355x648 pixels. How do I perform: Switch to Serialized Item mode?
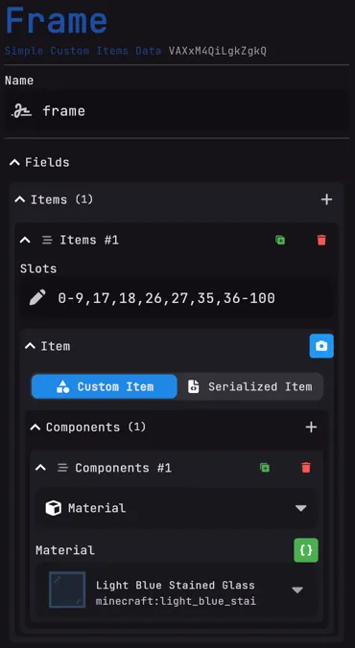click(249, 386)
